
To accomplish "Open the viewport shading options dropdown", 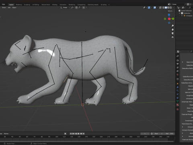I will point(173,8).
